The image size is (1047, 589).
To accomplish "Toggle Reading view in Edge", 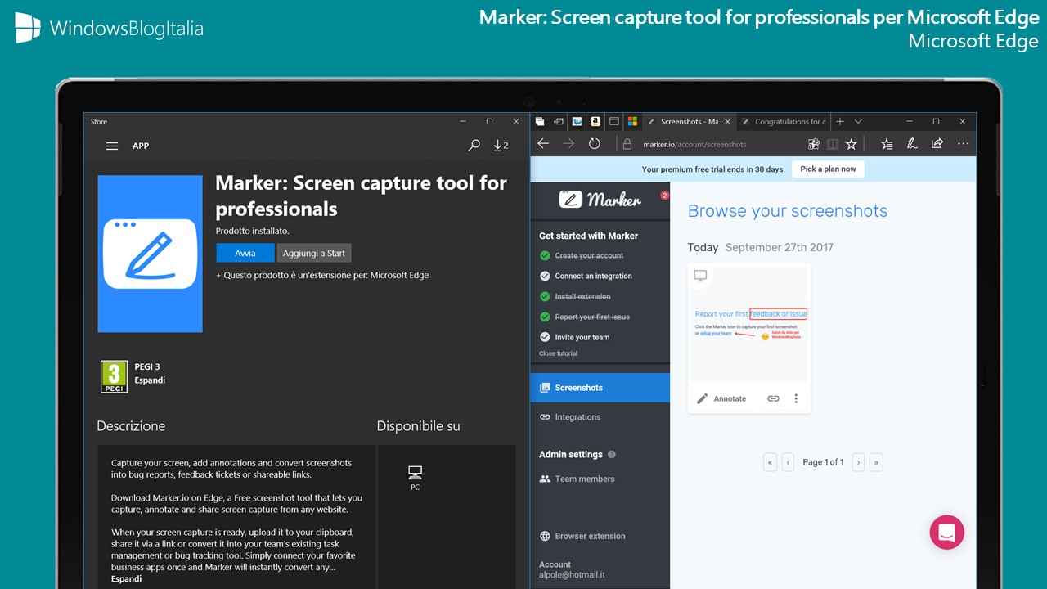I will pos(833,144).
